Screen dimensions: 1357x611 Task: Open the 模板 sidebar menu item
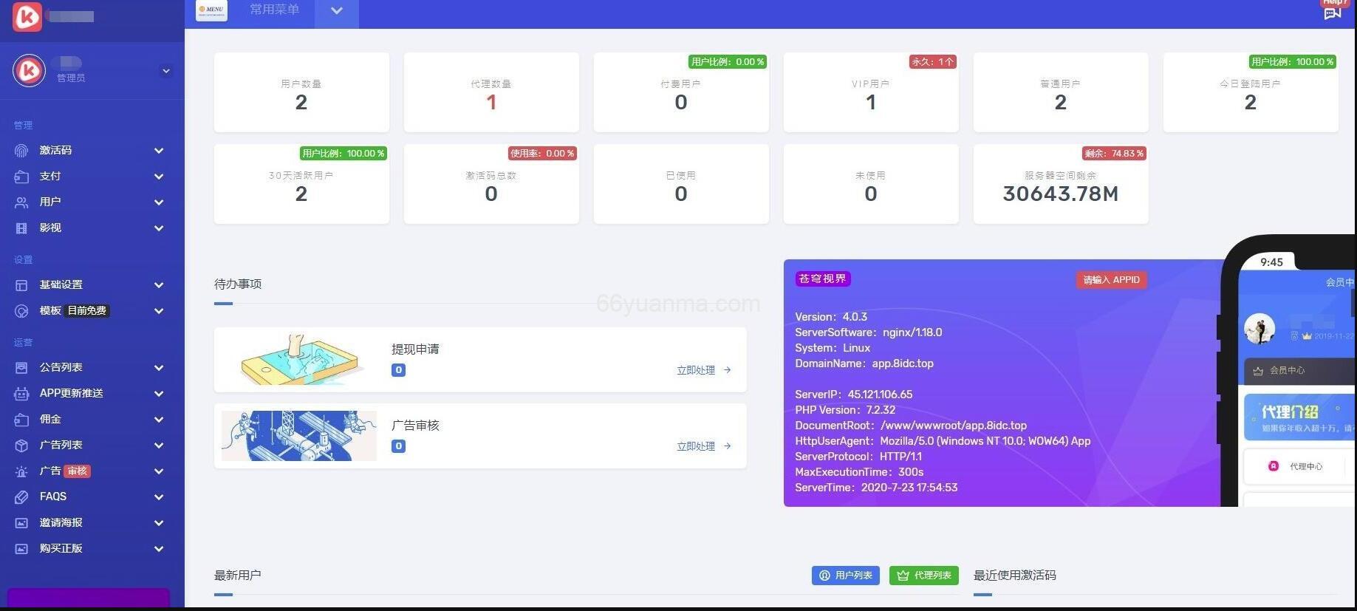[x=50, y=311]
